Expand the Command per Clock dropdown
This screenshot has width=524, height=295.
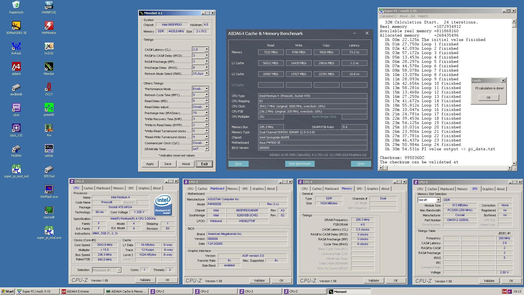[x=207, y=143]
